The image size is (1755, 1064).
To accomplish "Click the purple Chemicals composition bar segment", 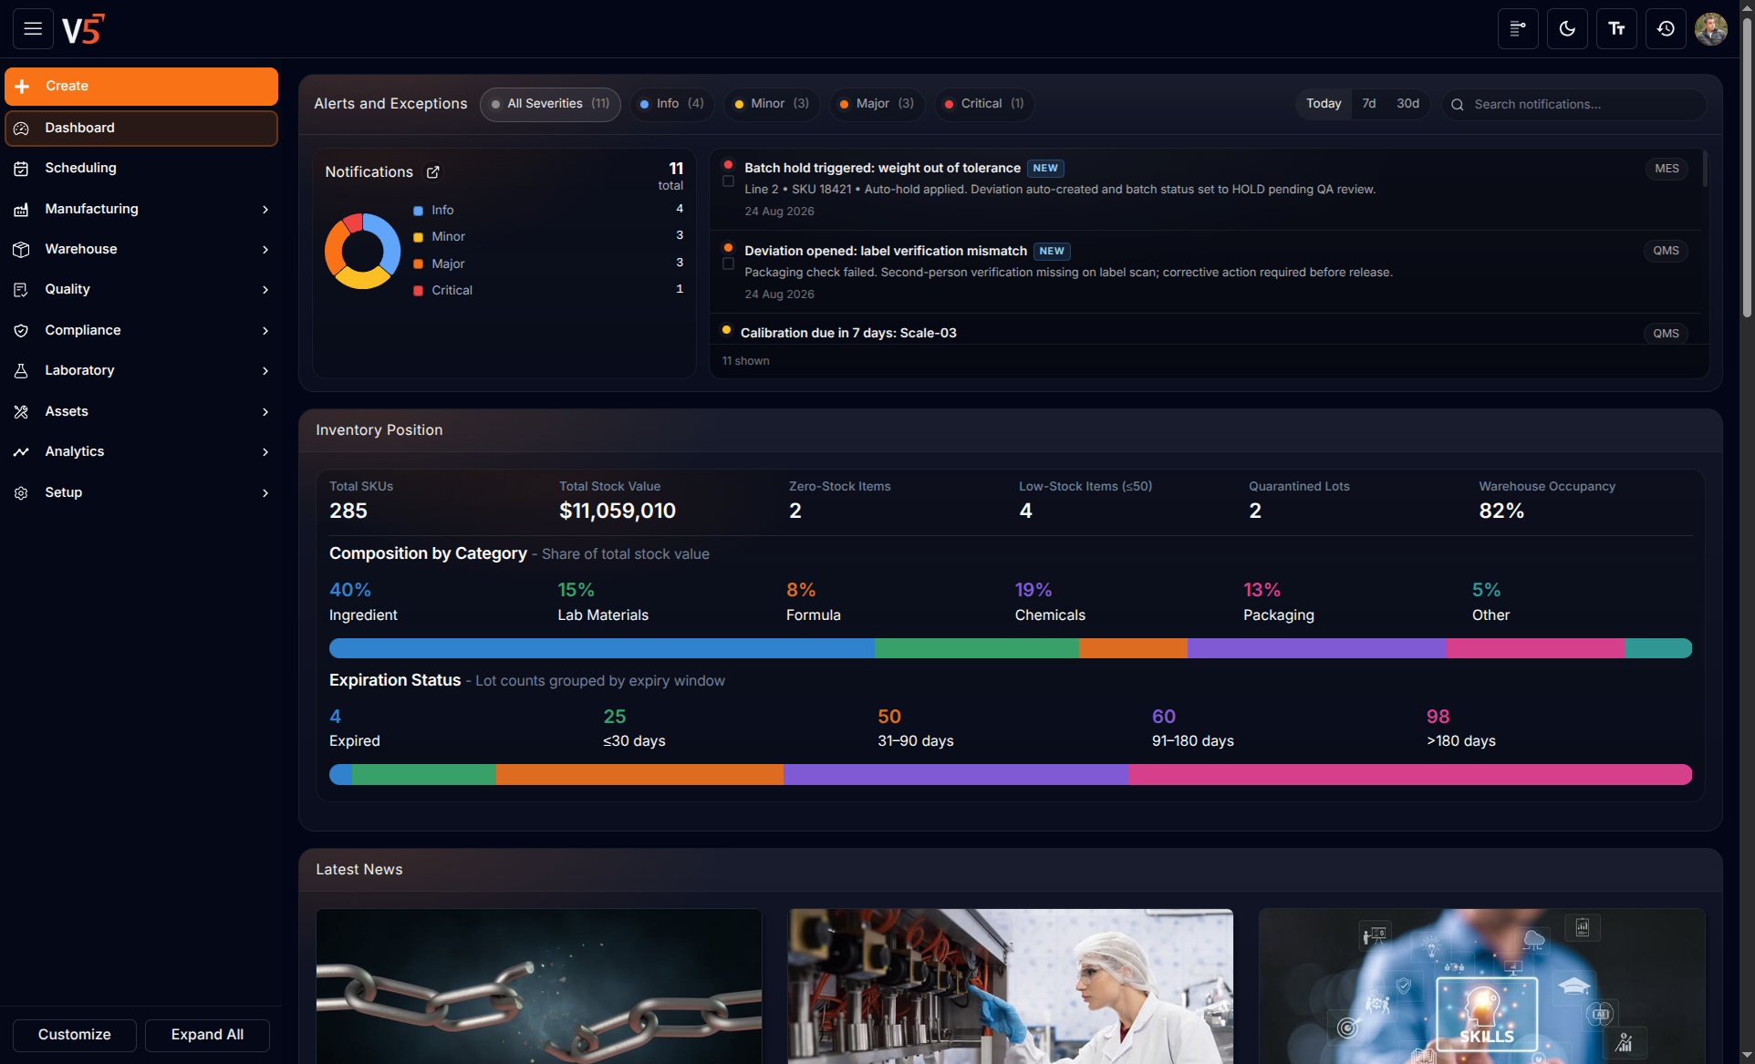I will [x=1316, y=648].
